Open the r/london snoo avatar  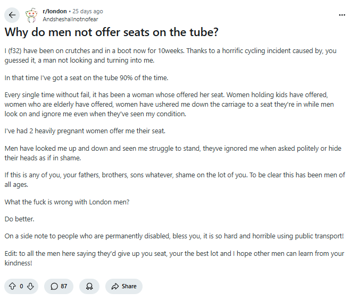pyautogui.click(x=31, y=15)
